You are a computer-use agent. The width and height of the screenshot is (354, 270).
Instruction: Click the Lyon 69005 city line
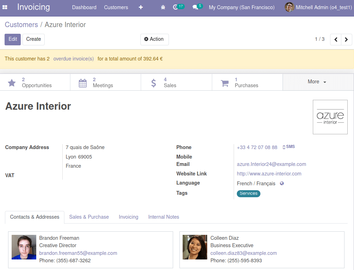point(79,157)
